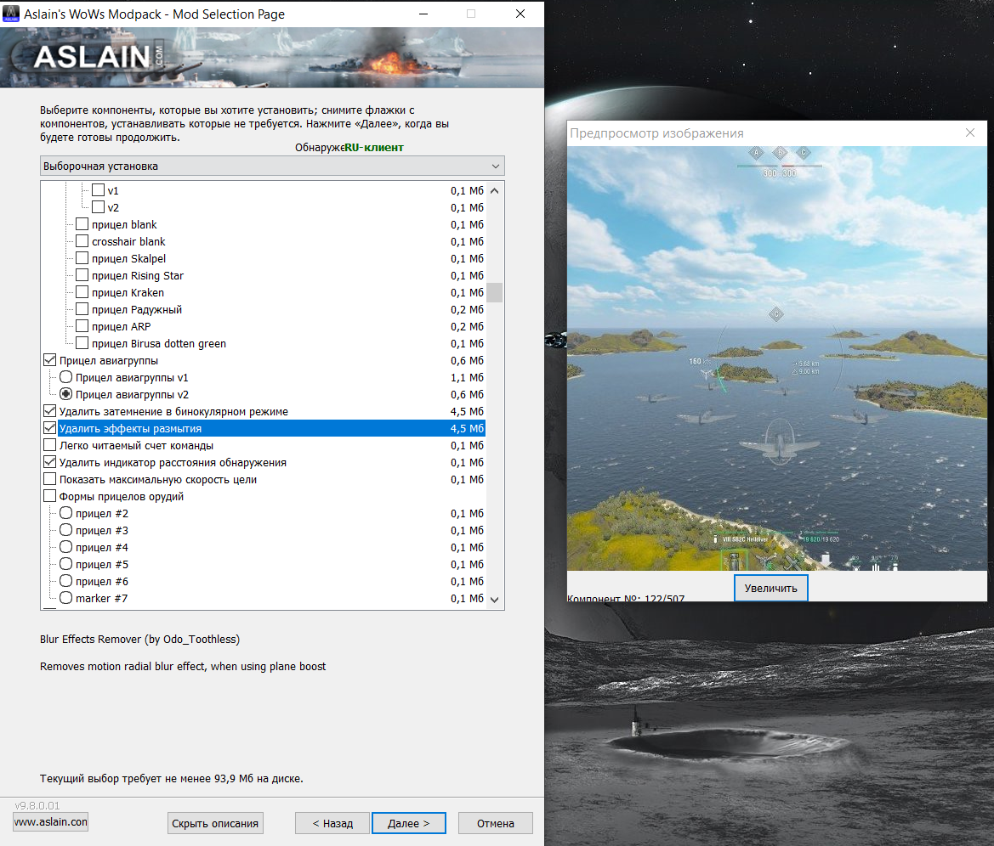Uncheck 'Удалить затемнение в бинокулярном режиме'
Viewport: 994px width, 846px height.
click(x=49, y=411)
